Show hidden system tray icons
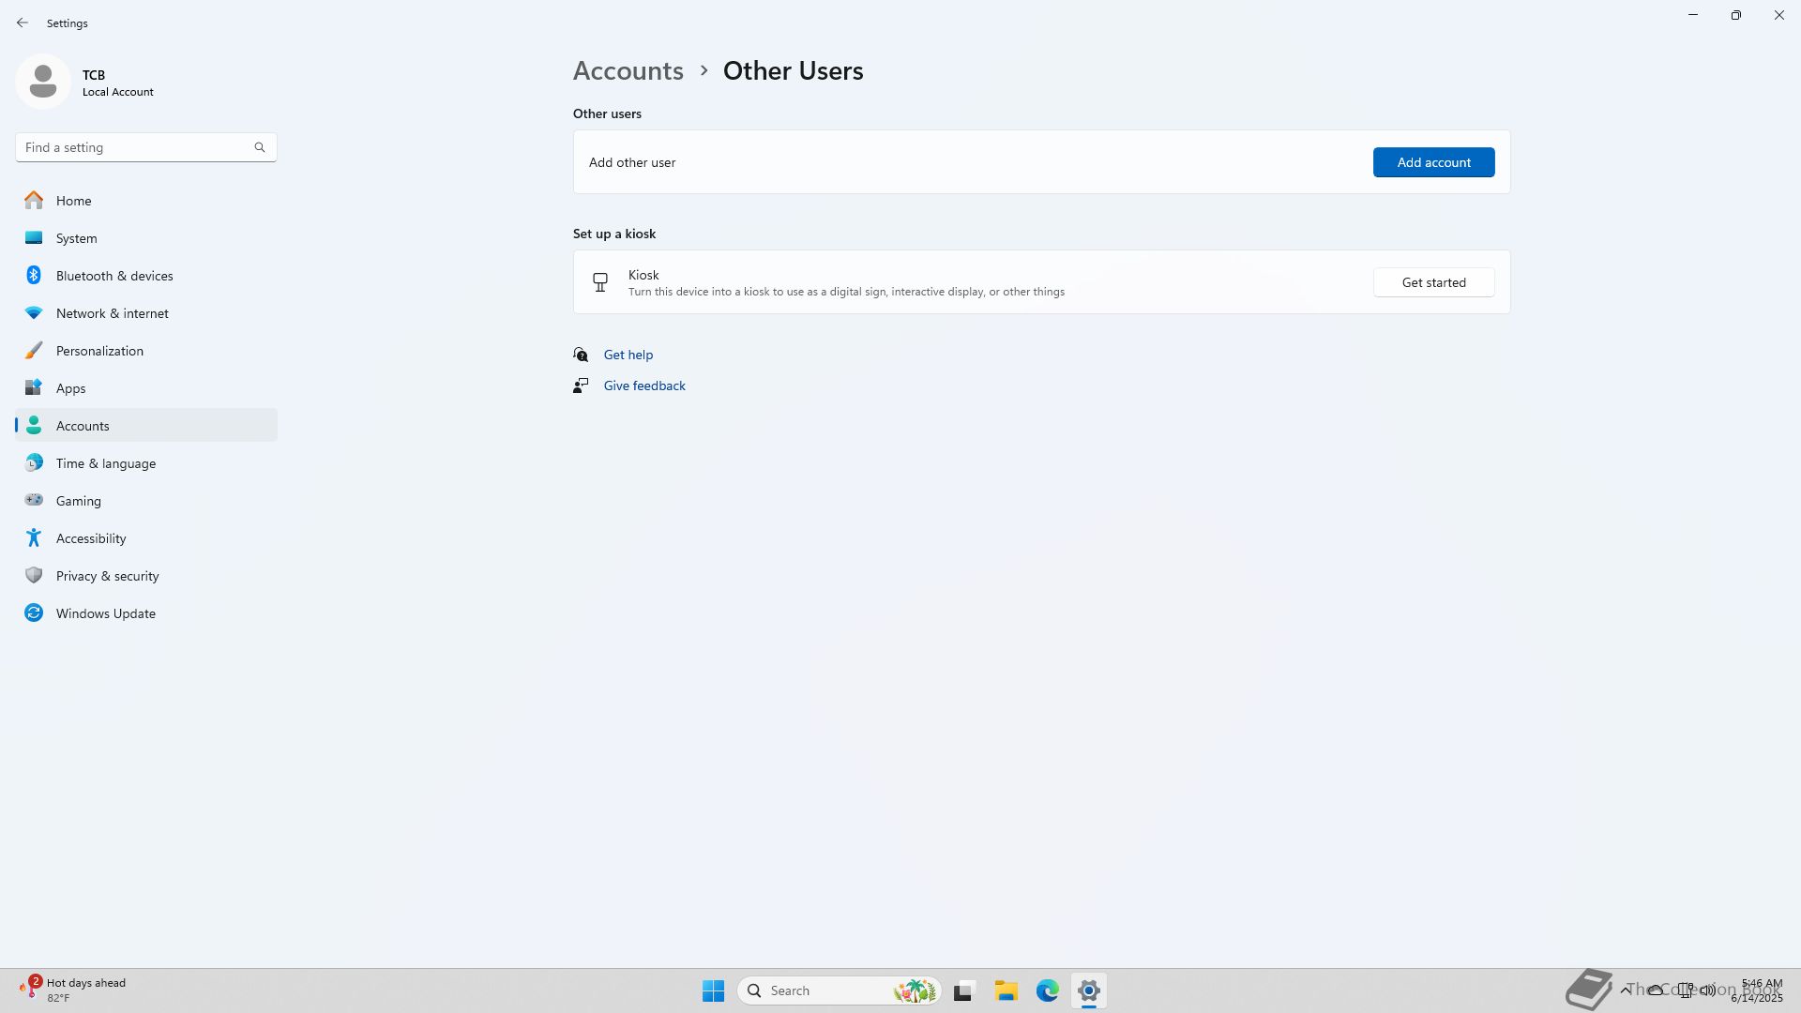This screenshot has height=1013, width=1801. [x=1625, y=990]
